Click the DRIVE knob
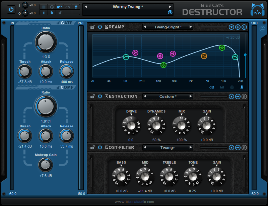 (x=131, y=126)
